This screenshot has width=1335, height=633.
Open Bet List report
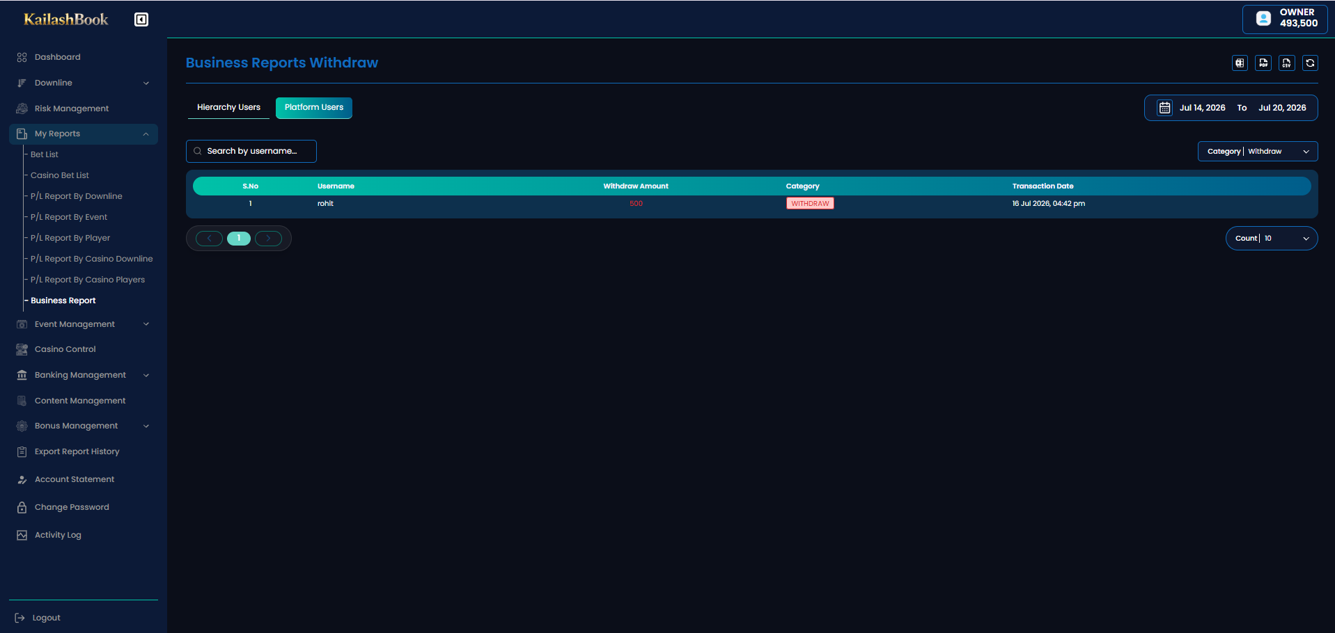[x=45, y=154]
